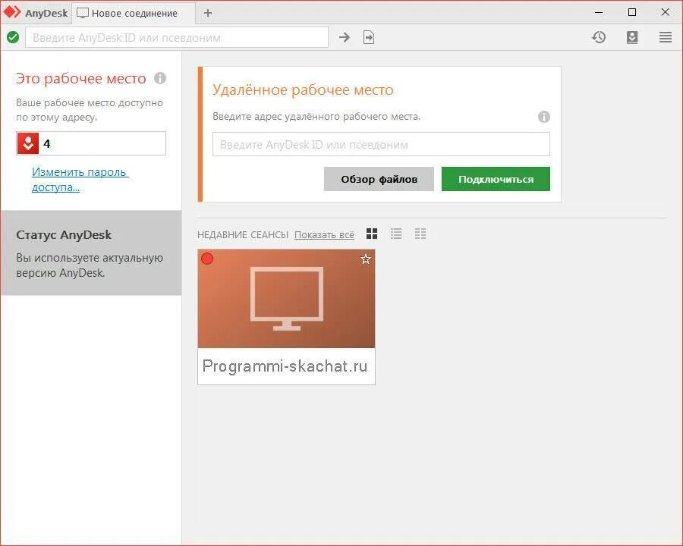Switch recent sessions to tile view

(372, 234)
